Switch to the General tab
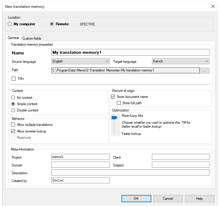This screenshot has height=207, width=219. click(13, 38)
